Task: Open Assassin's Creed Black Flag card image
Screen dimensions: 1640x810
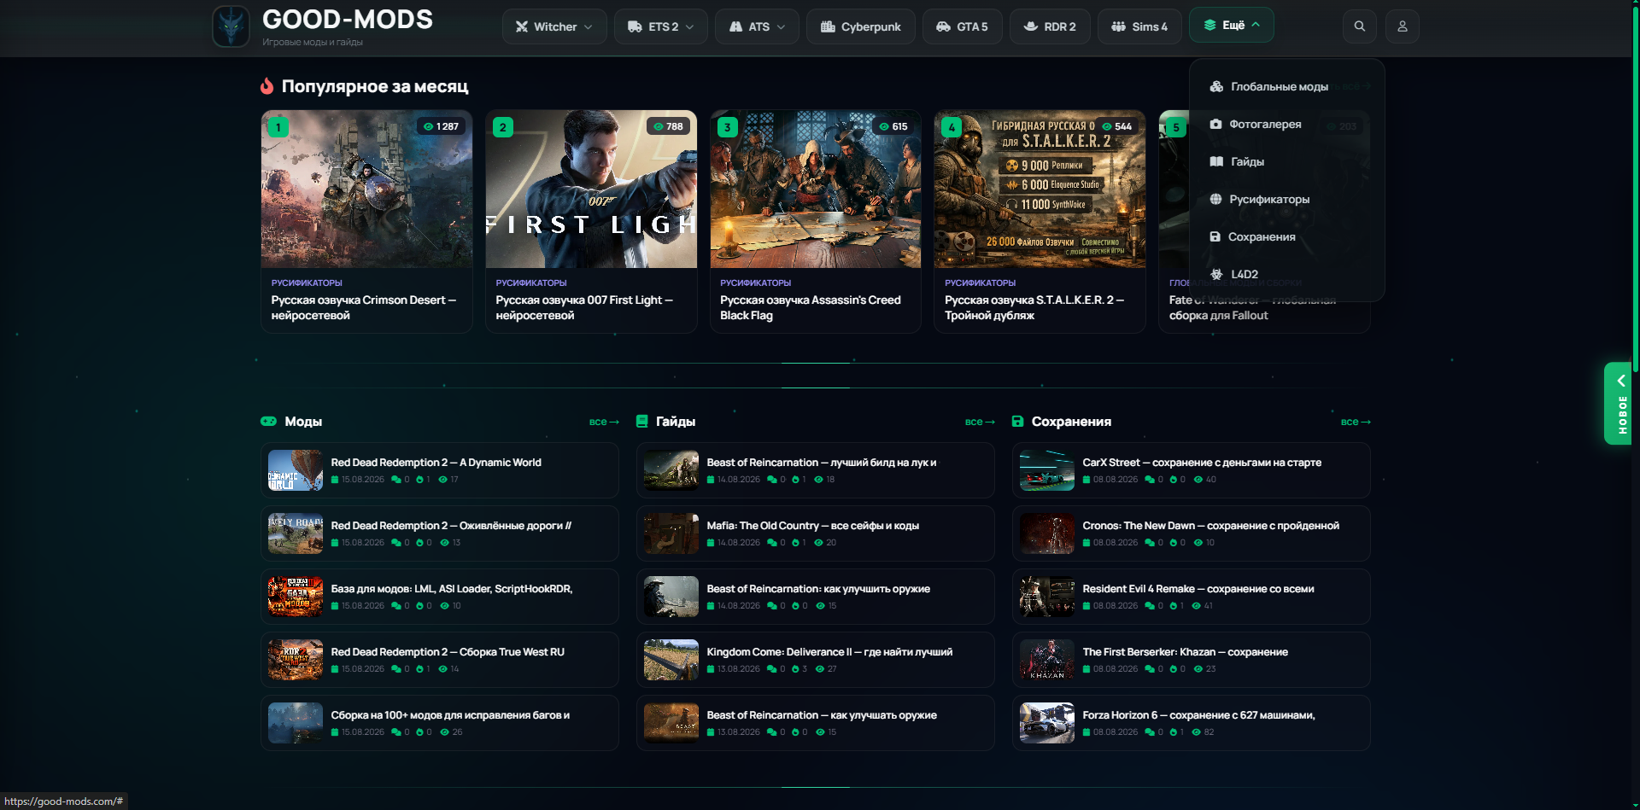Action: [816, 189]
